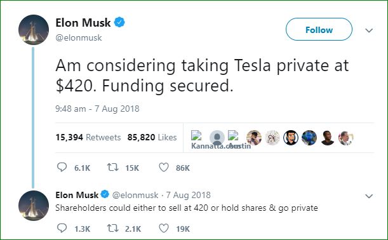Open the cartoon face liker avatar
This screenshot has height=240, width=388.
pyautogui.click(x=291, y=138)
